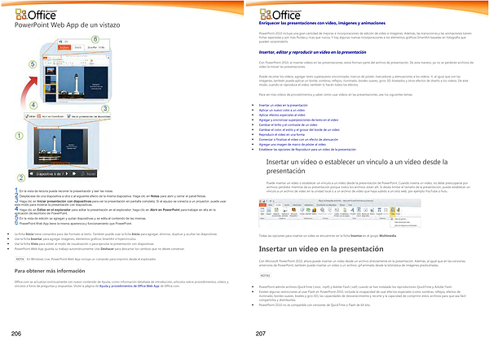Image resolution: width=489 pixels, height=345 pixels.
Task: Click heading 'Insertar un vídeo o establecer un vínculo'
Action: pyautogui.click(x=357, y=166)
